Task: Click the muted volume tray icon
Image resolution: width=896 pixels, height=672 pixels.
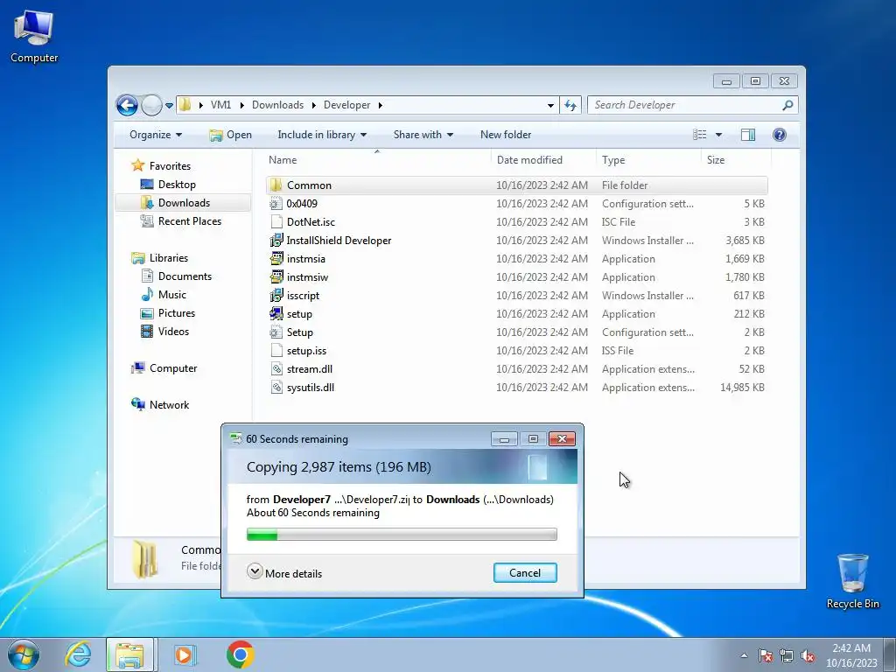Action: point(808,655)
